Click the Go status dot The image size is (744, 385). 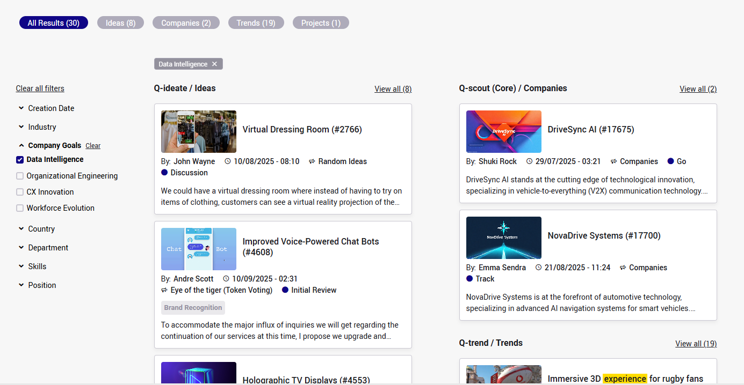click(x=670, y=161)
